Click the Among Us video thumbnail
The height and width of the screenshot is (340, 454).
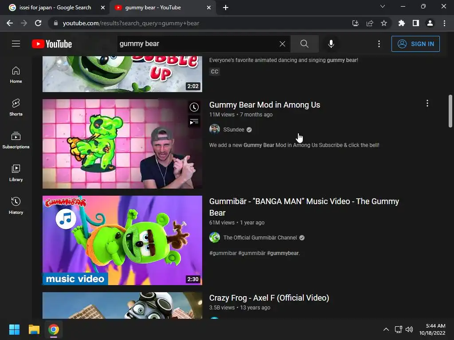122,144
